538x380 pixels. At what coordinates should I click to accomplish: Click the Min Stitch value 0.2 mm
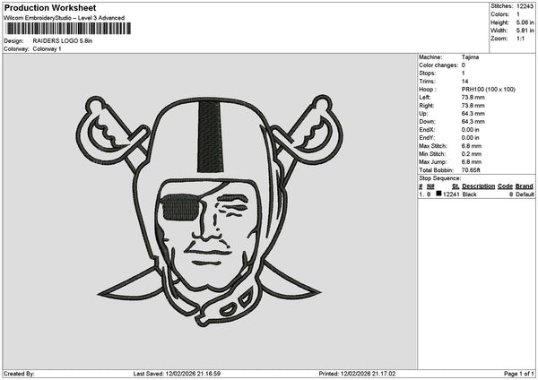click(x=472, y=154)
